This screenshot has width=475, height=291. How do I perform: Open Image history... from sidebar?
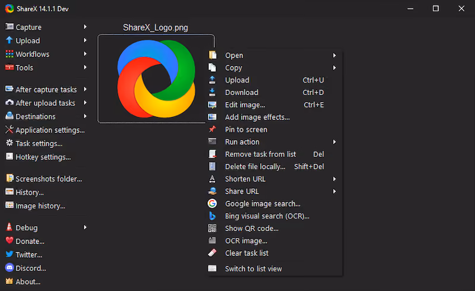click(x=36, y=206)
